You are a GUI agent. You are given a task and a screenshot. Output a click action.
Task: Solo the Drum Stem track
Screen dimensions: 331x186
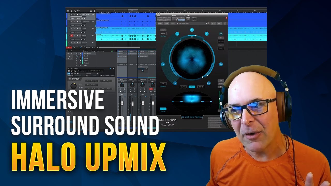coord(74,21)
